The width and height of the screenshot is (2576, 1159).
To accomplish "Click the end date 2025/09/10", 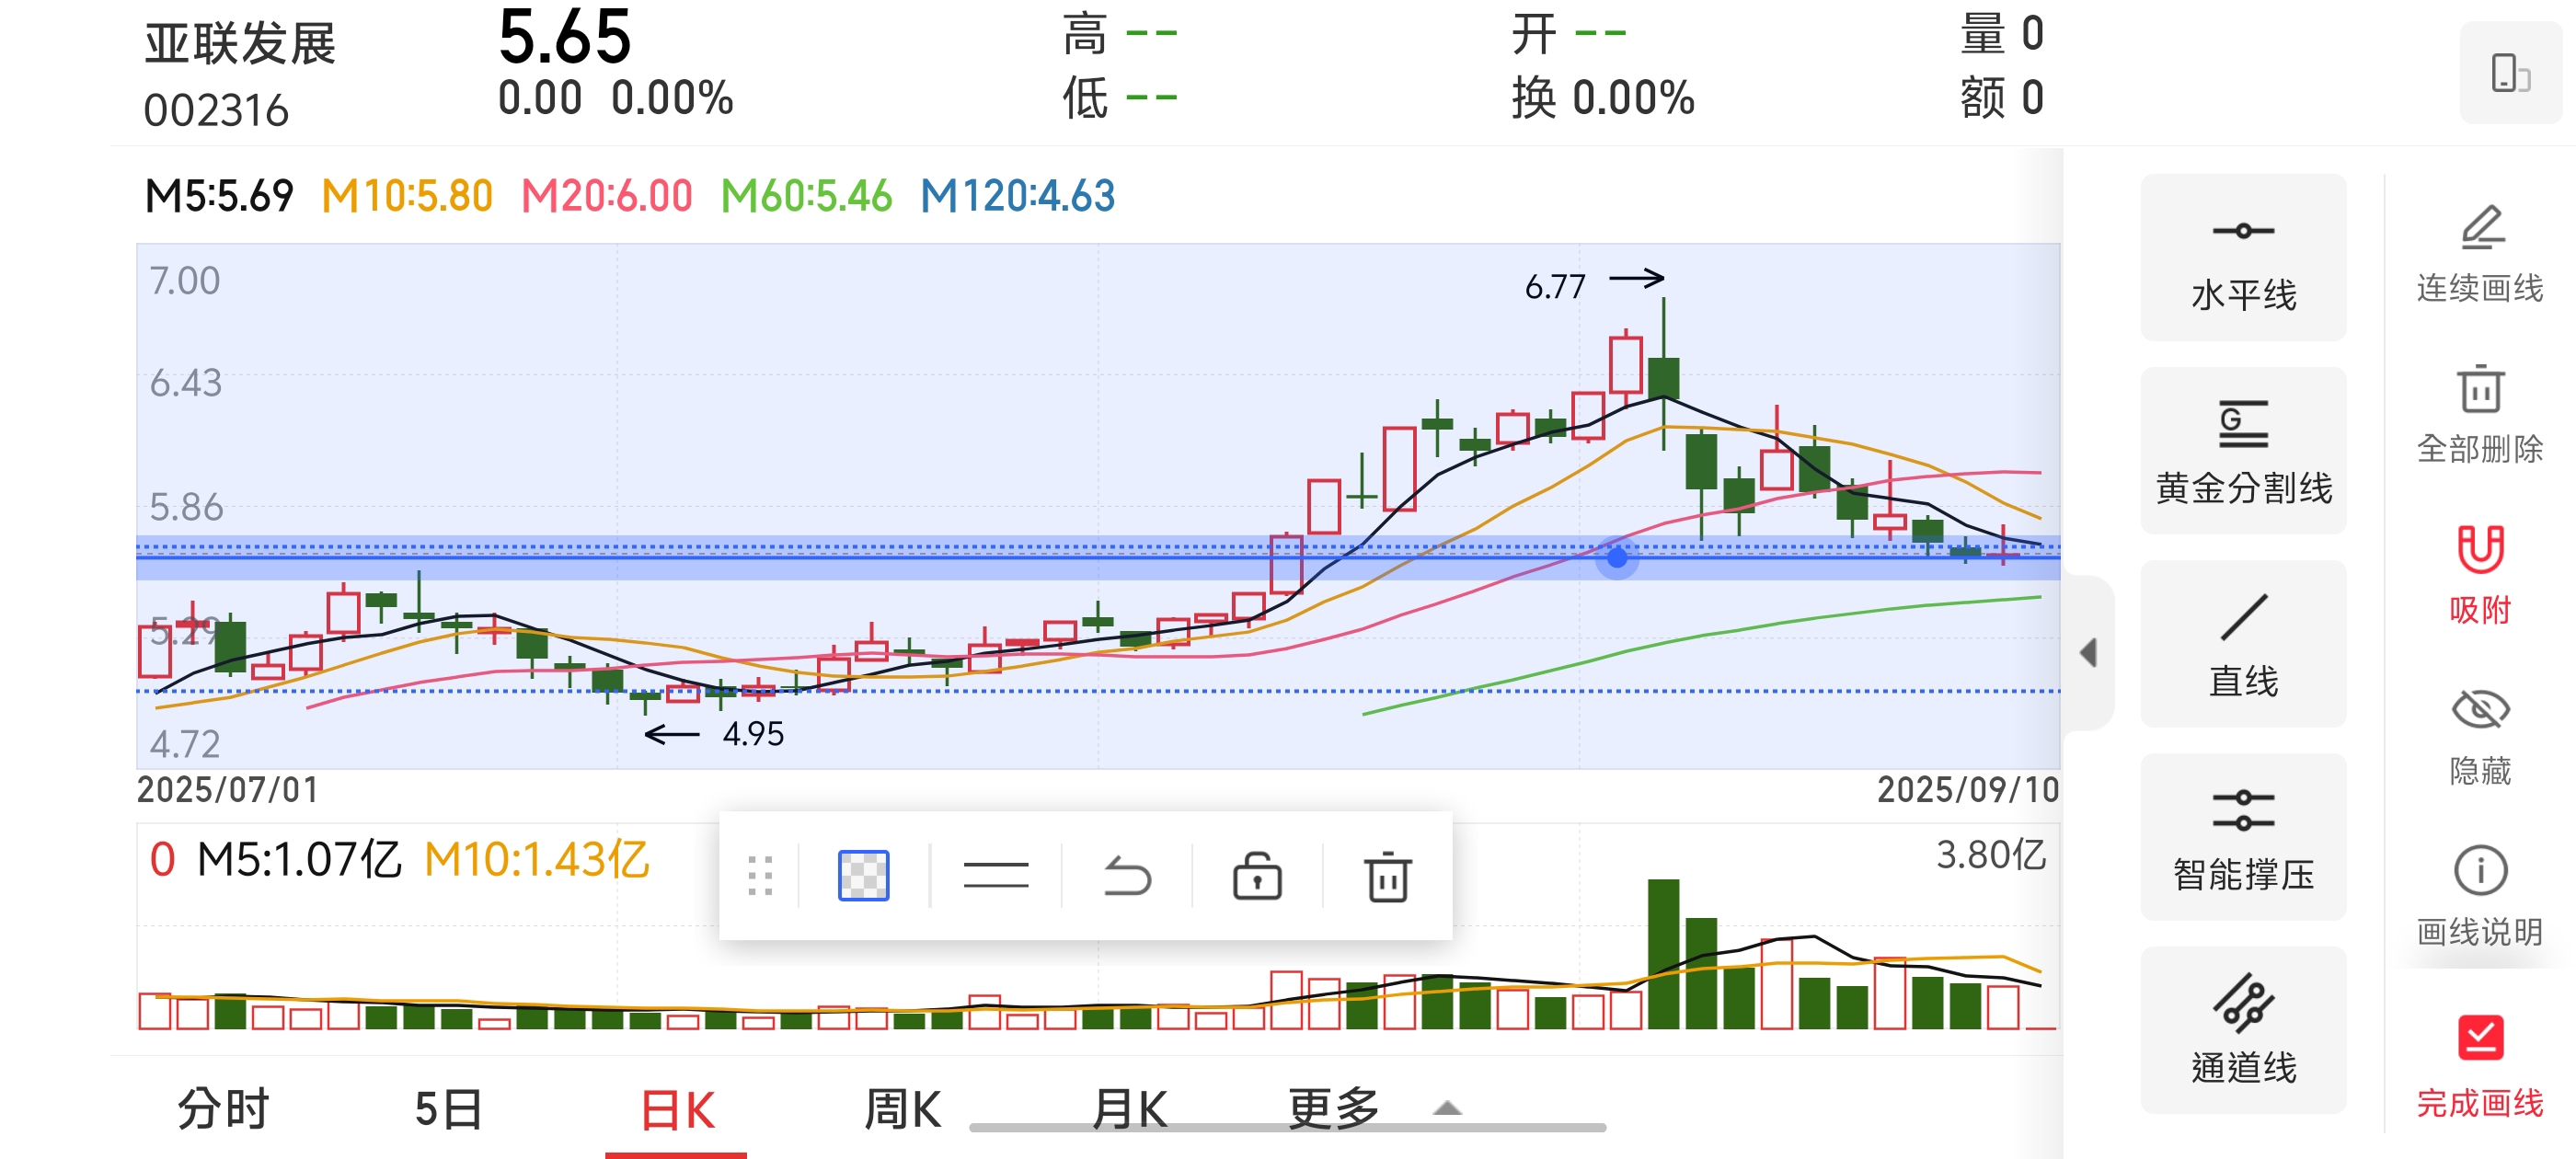I will pos(1968,790).
